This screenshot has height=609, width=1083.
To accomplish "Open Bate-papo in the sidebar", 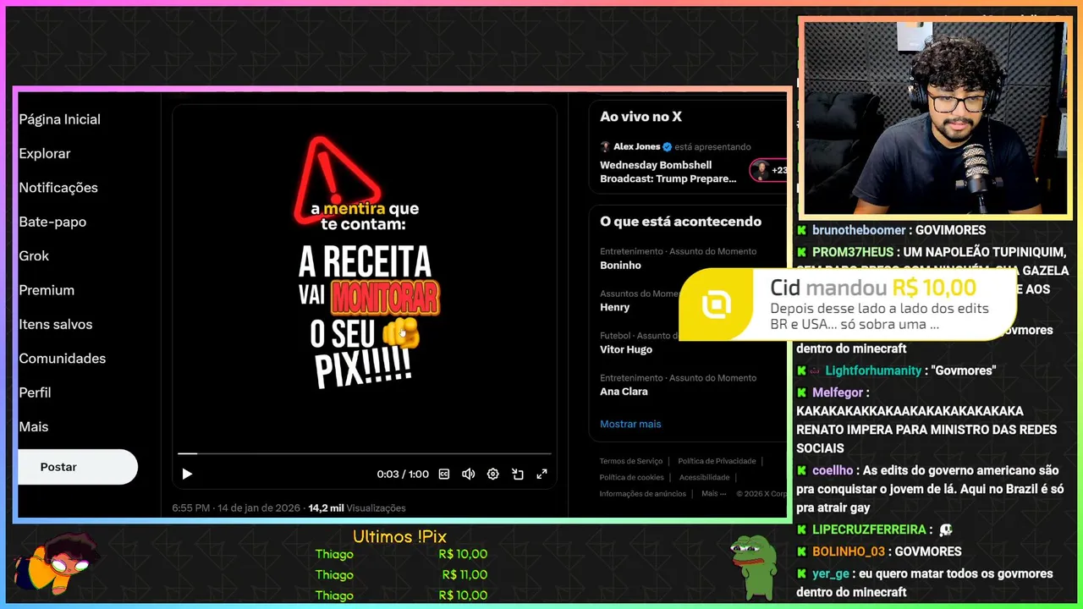I will 52,222.
